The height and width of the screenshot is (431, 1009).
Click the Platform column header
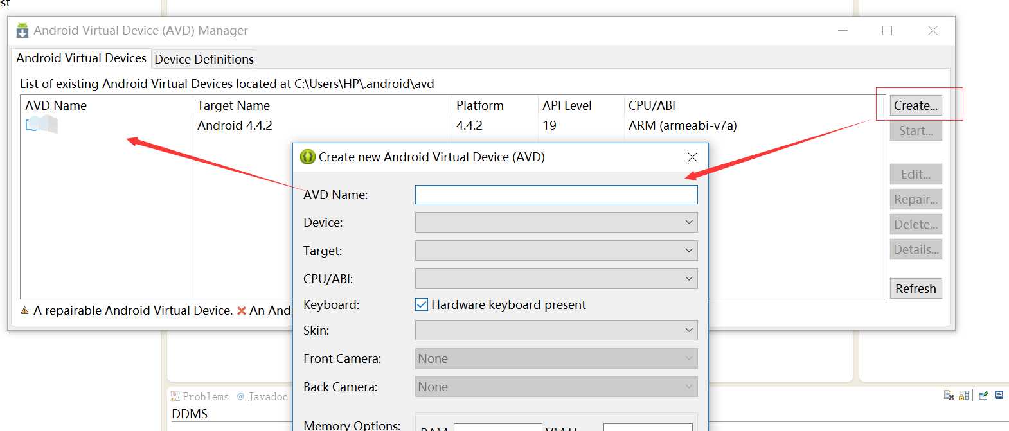[495, 105]
